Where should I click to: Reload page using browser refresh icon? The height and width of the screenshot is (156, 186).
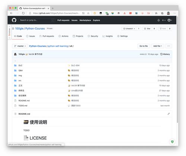click(x=23, y=13)
